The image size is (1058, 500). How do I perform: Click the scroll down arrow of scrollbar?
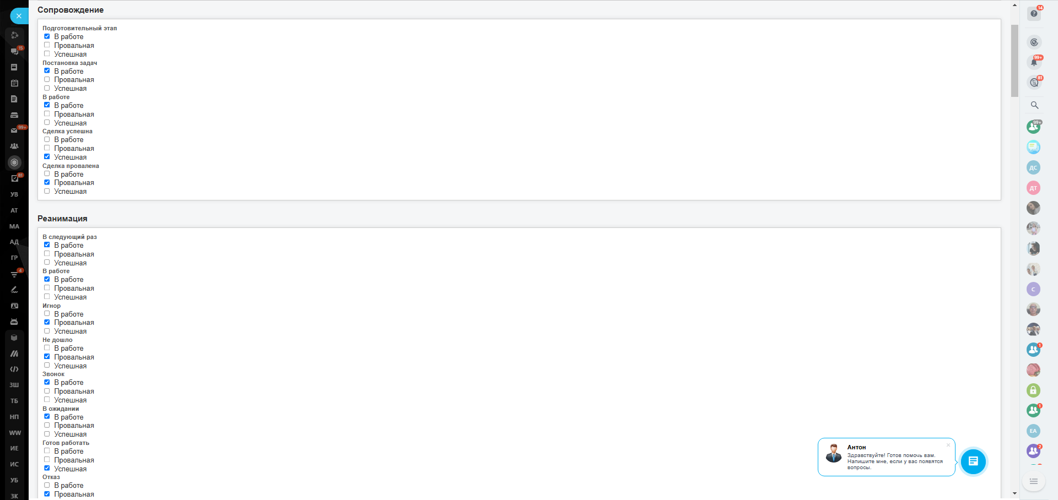1014,493
